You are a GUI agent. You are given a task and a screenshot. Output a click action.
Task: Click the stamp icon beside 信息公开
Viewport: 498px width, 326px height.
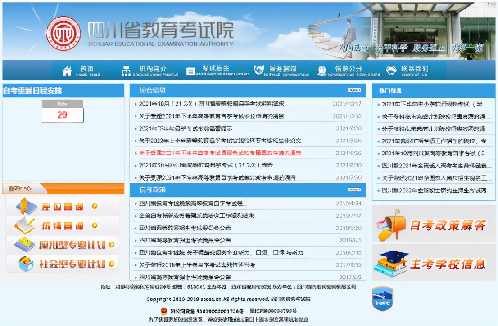(322, 71)
